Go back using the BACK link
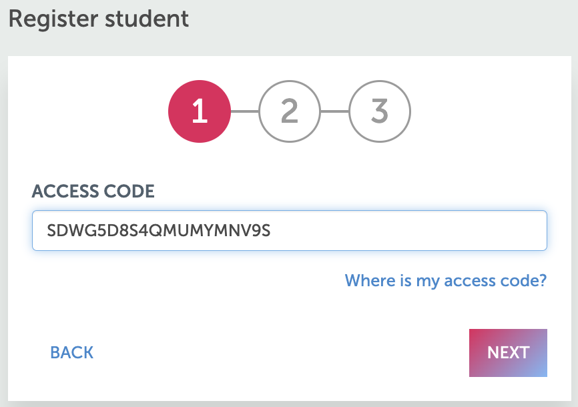Viewport: 578px width, 407px height. click(x=72, y=352)
